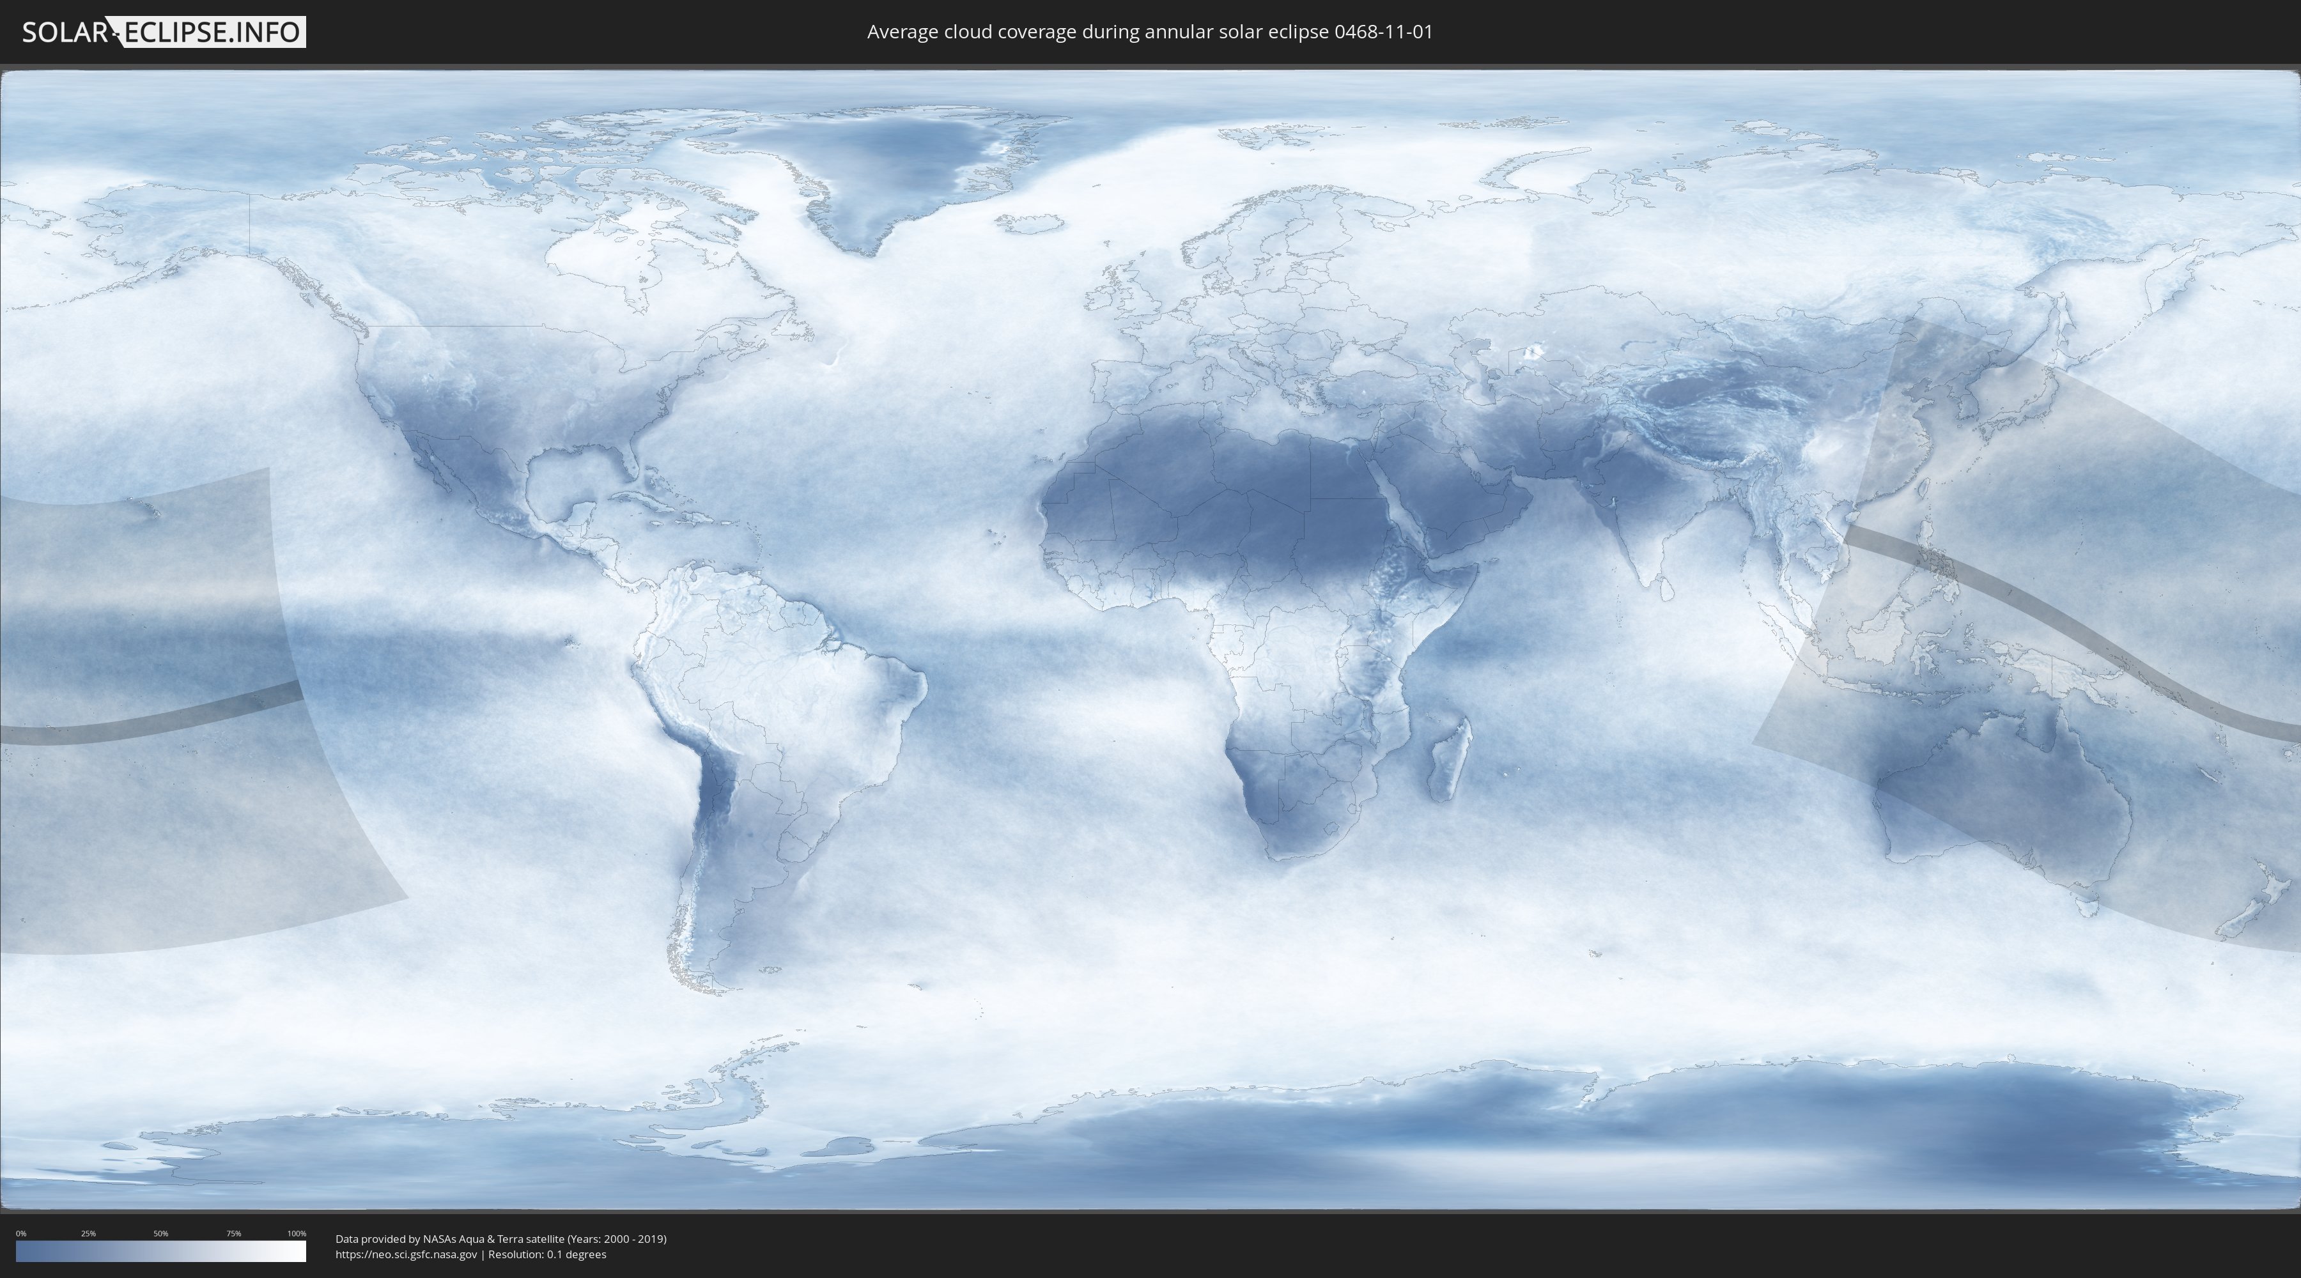Click the 50% legend label
This screenshot has width=2301, height=1278.
pos(161,1233)
